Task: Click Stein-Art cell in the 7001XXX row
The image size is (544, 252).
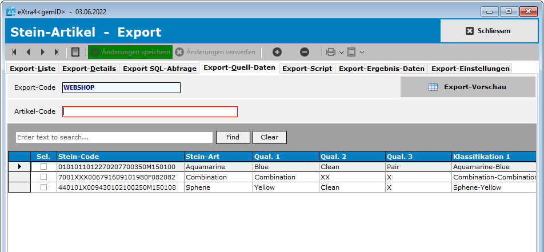Action: pyautogui.click(x=218, y=177)
